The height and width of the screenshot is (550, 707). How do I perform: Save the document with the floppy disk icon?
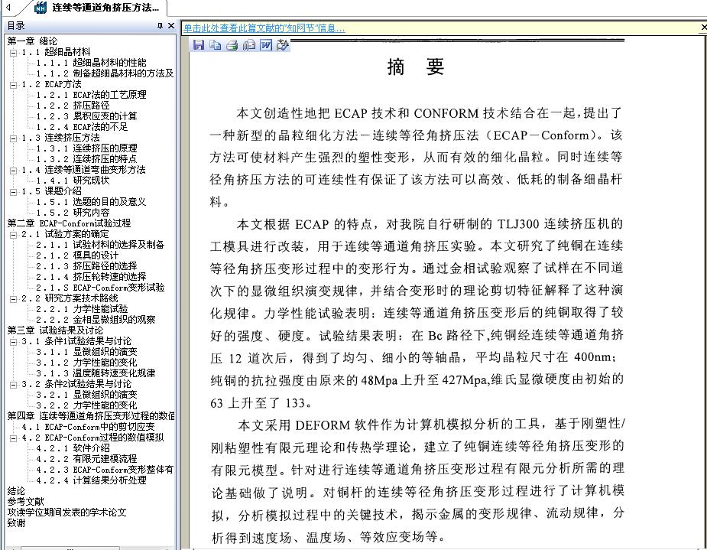pyautogui.click(x=199, y=44)
